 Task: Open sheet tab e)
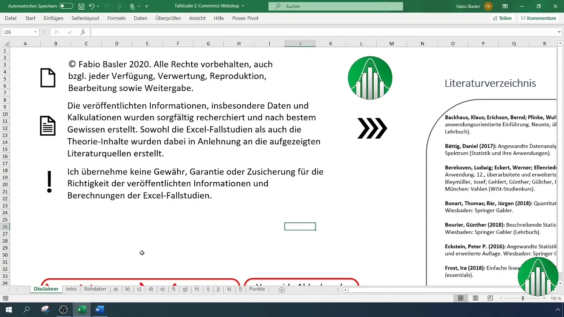[162, 289]
